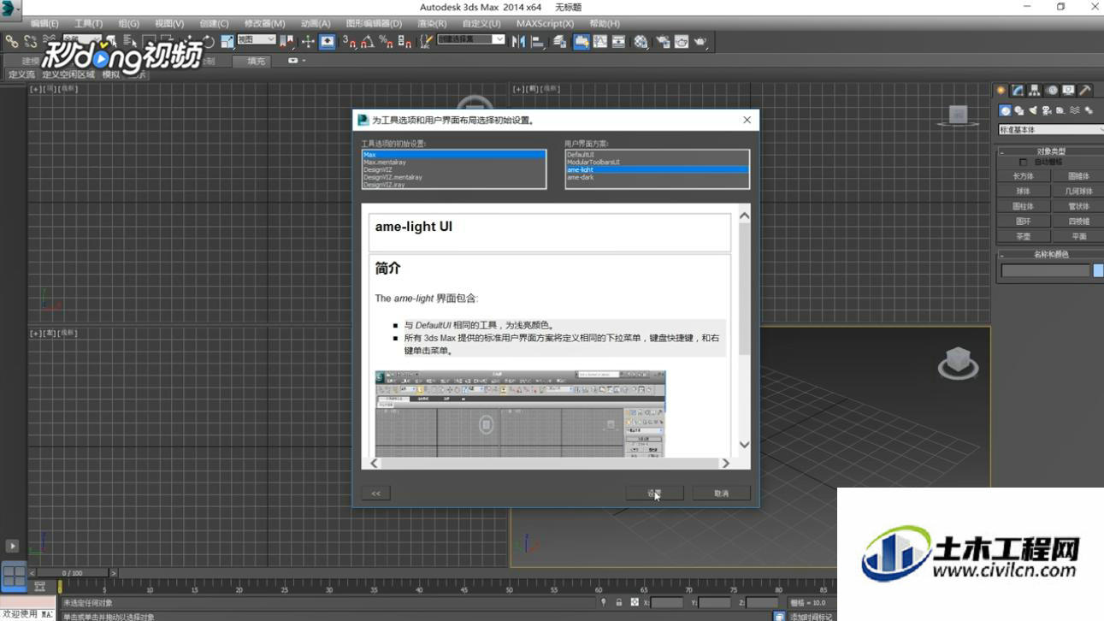
Task: Select the Geometry category icon
Action: pos(1006,110)
